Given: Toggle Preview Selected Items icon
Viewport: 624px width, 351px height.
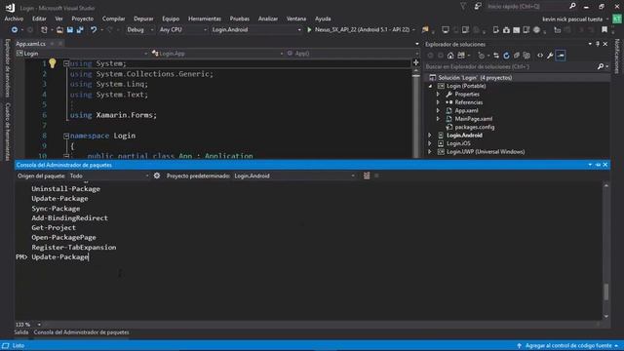Looking at the screenshot, I should point(561,56).
